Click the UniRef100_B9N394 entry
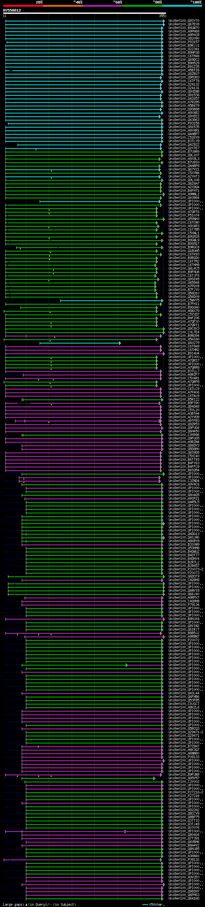 point(184,336)
